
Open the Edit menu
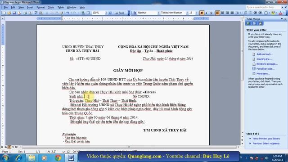tap(13, 7)
